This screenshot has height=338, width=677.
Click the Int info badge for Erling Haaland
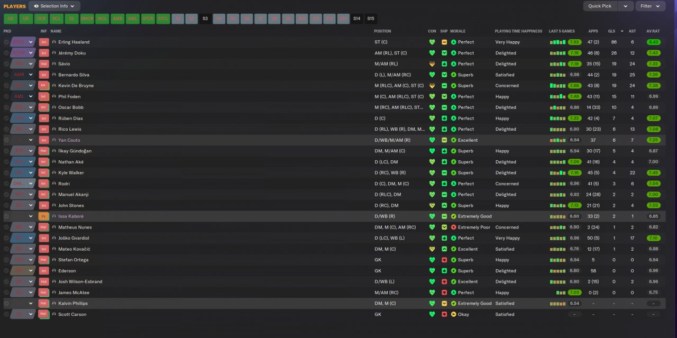(x=44, y=42)
